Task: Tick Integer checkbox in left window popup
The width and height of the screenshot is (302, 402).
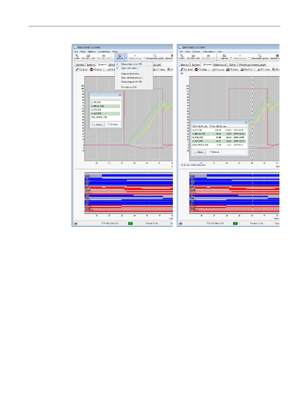Action: point(109,124)
